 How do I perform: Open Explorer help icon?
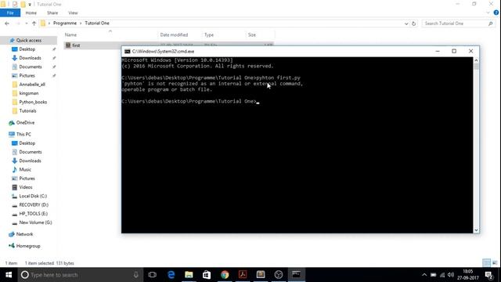coord(496,13)
